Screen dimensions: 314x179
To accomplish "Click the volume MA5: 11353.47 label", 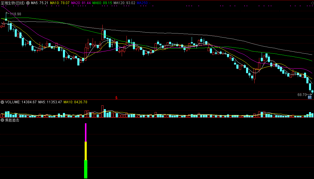I will click(50, 102).
